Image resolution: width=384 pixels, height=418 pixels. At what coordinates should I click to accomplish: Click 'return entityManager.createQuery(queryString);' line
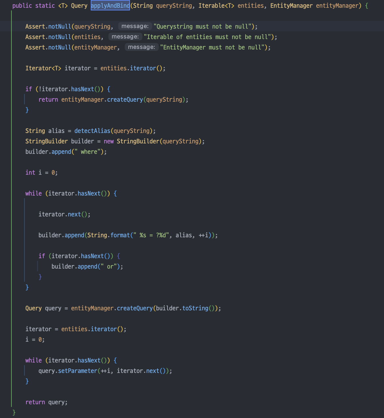(x=113, y=99)
